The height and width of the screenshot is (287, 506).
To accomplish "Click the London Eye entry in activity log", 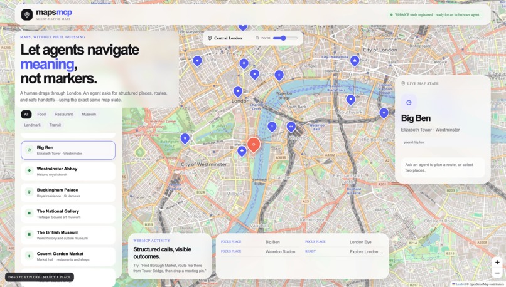I will (360, 242).
